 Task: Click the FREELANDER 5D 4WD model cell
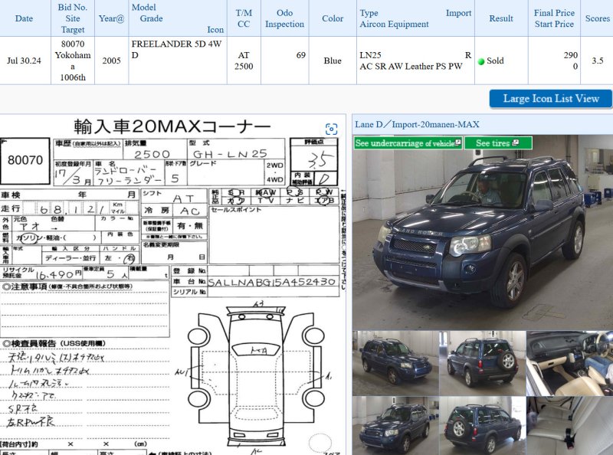click(x=176, y=50)
